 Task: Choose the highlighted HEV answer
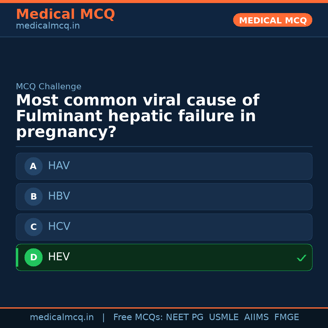(164, 257)
